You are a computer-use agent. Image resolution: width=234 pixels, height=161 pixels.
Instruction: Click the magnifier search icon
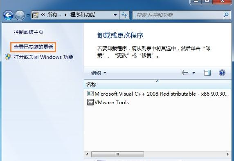[226, 15]
